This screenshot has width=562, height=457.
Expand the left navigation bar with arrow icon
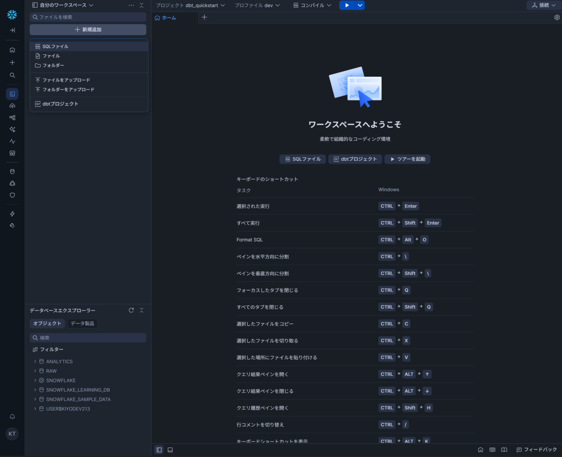point(12,30)
